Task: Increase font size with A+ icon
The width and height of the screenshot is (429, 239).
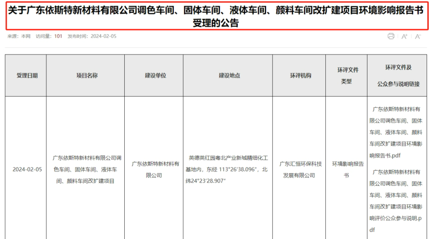Action: click(x=404, y=37)
